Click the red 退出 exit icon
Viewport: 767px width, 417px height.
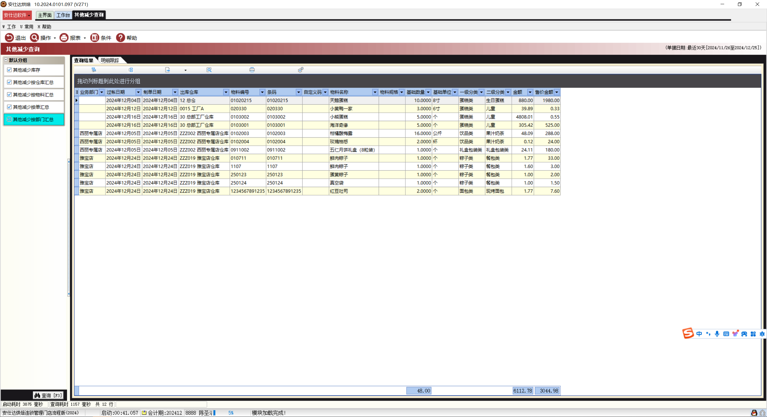(9, 37)
